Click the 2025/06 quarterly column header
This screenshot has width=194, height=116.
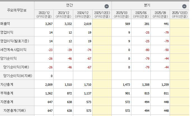[141, 15]
